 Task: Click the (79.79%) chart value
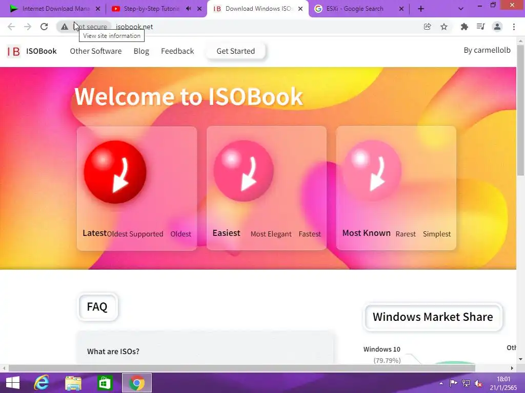387,361
